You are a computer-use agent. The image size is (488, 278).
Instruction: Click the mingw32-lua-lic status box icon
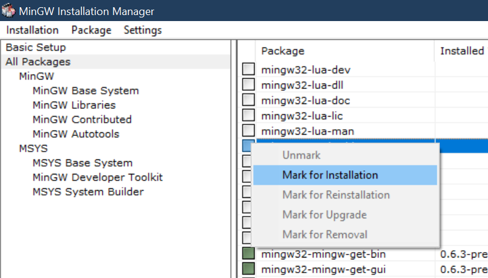coord(248,116)
